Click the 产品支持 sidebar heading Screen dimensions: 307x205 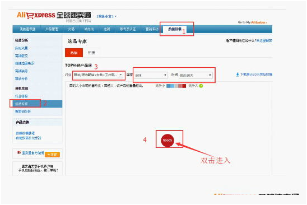pyautogui.click(x=22, y=122)
